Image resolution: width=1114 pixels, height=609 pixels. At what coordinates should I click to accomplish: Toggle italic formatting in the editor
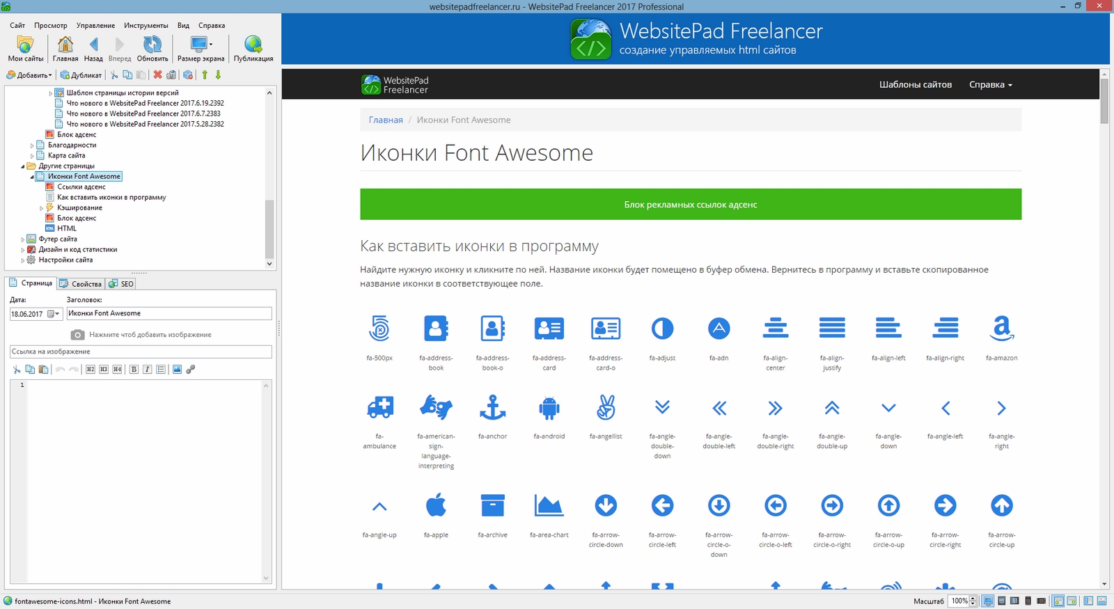tap(147, 370)
